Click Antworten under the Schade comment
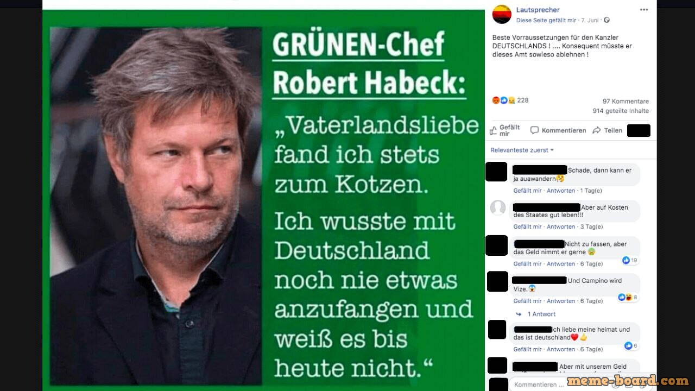Viewport: 695px width, 391px height. pos(561,191)
